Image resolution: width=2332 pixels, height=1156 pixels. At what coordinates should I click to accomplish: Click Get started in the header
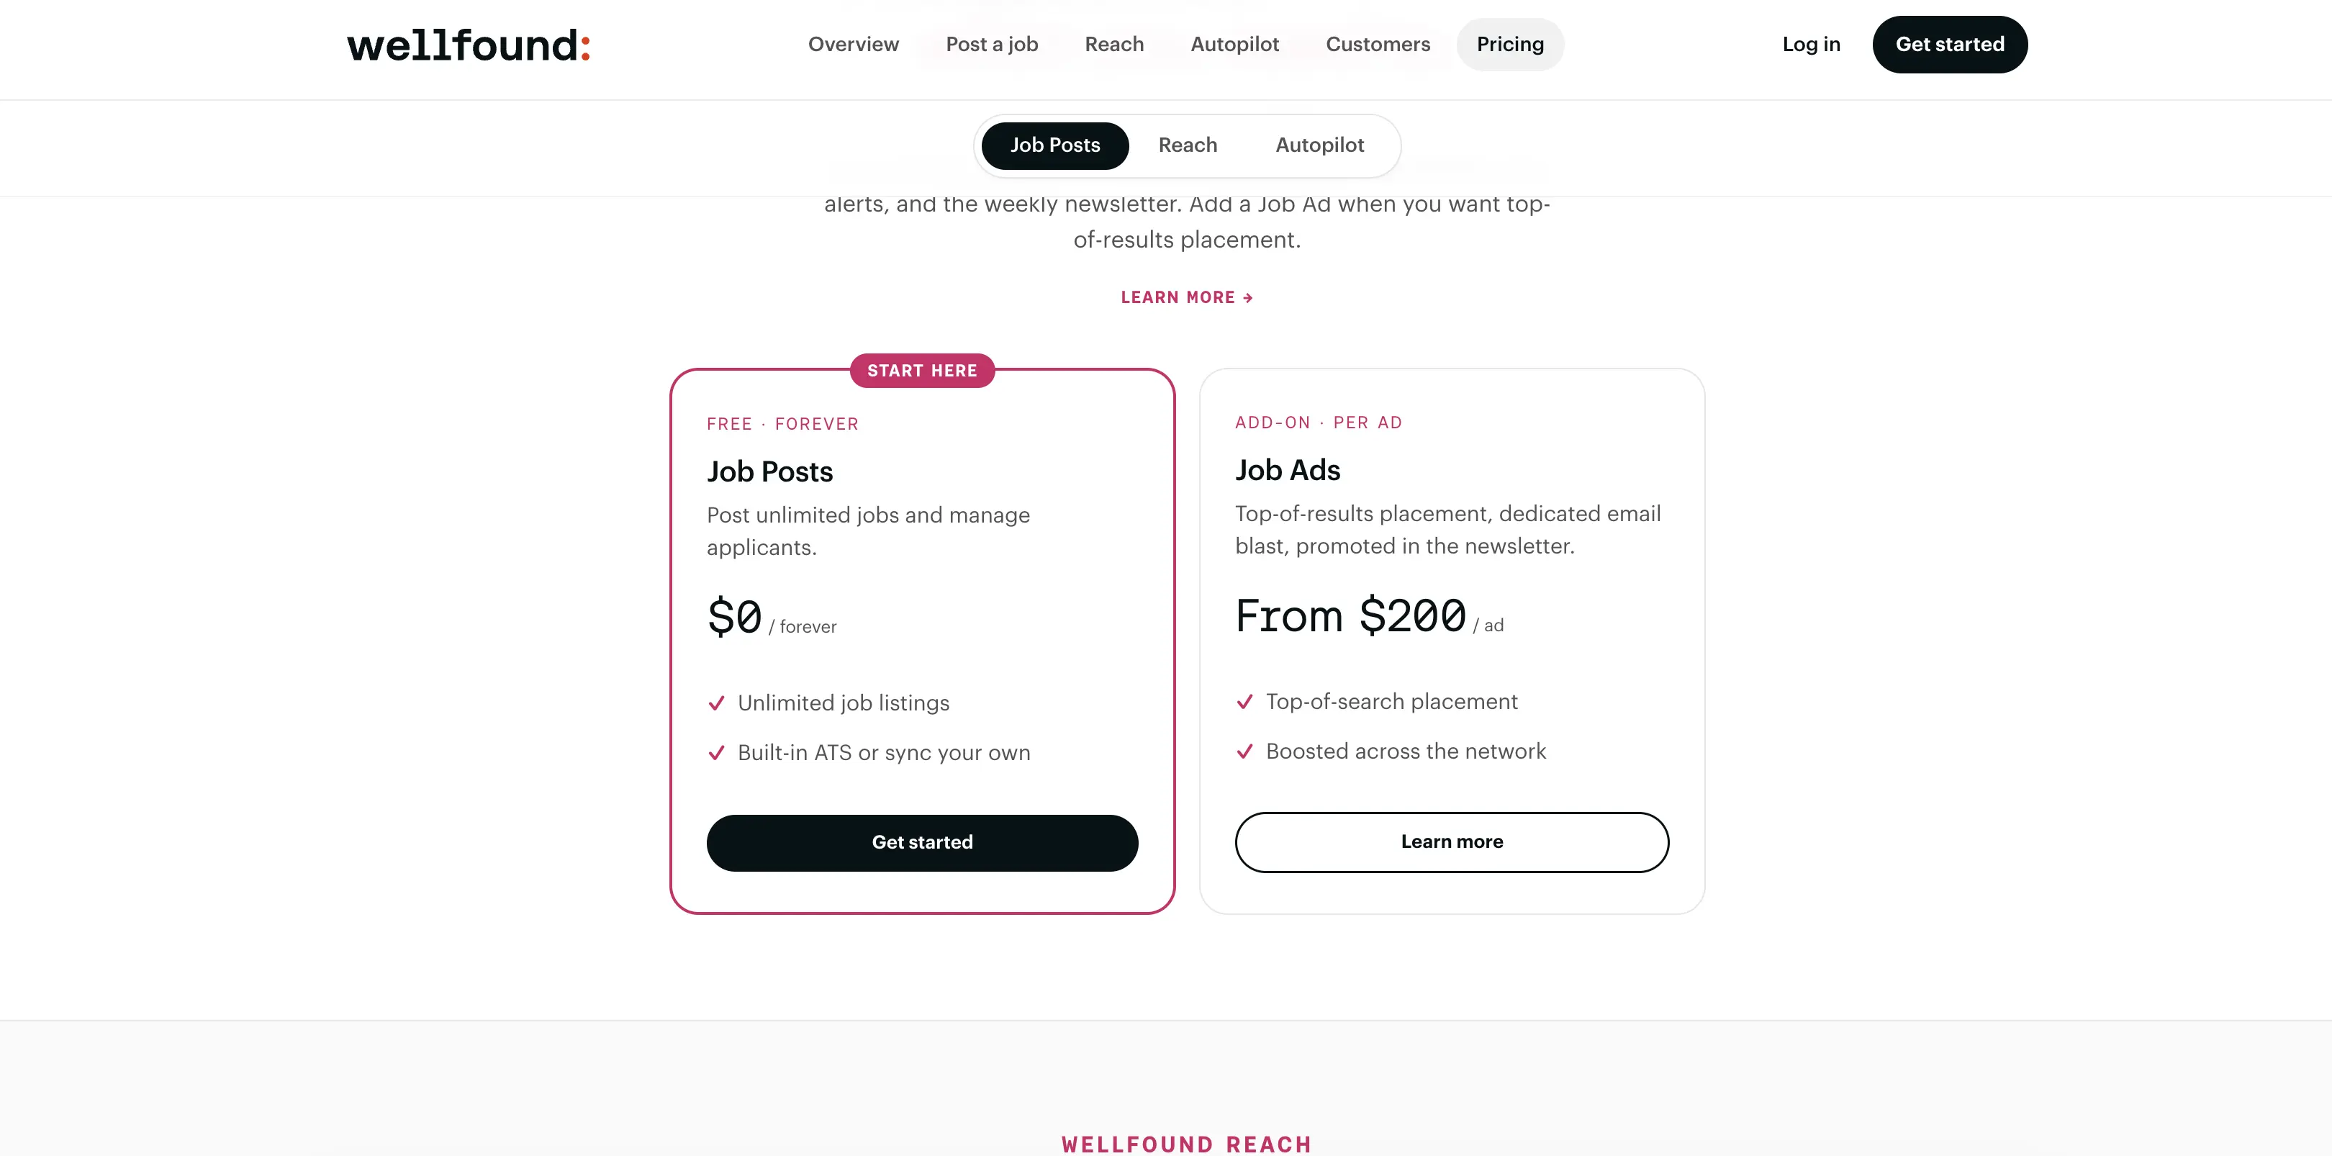tap(1949, 45)
